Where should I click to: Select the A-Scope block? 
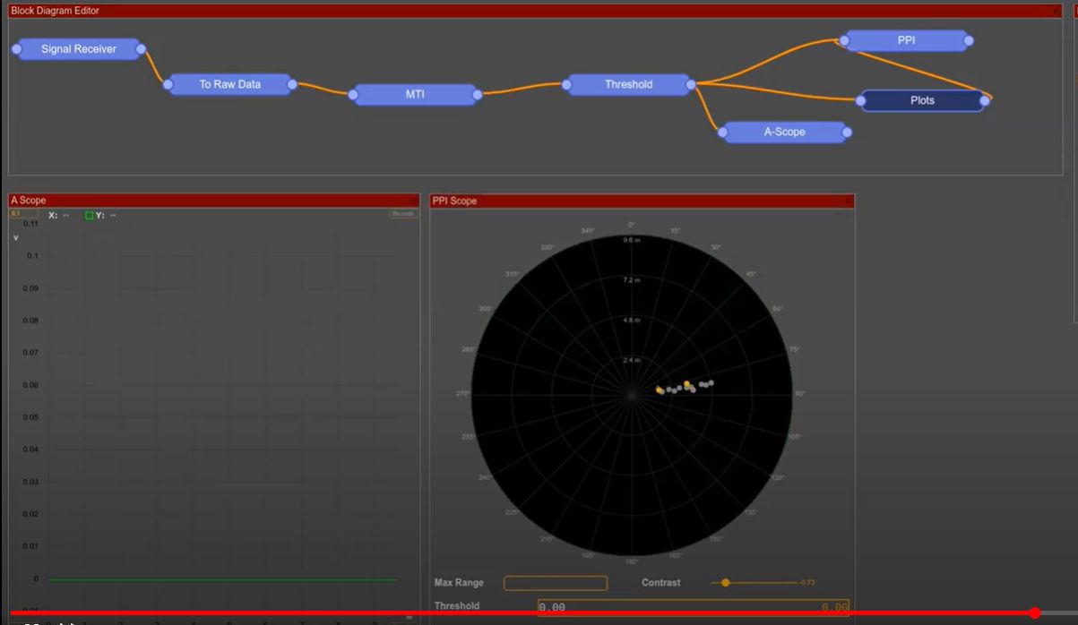(x=785, y=131)
